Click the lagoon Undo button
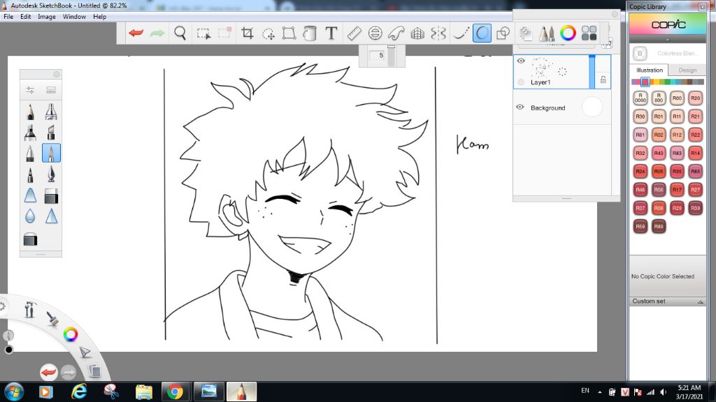The width and height of the screenshot is (716, 402). (x=48, y=373)
